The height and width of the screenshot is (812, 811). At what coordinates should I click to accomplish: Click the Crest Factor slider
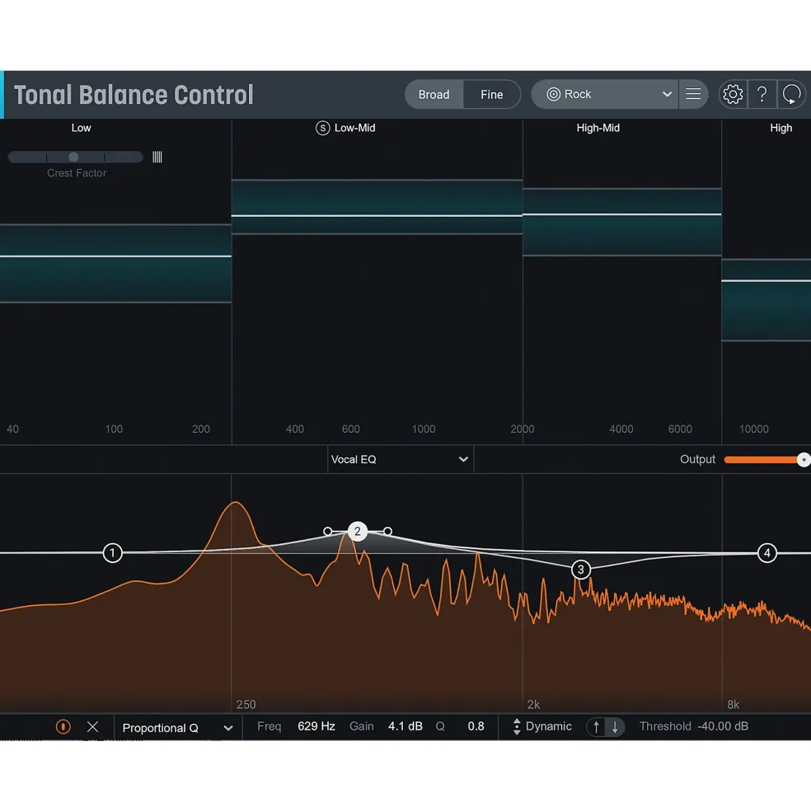click(x=76, y=157)
